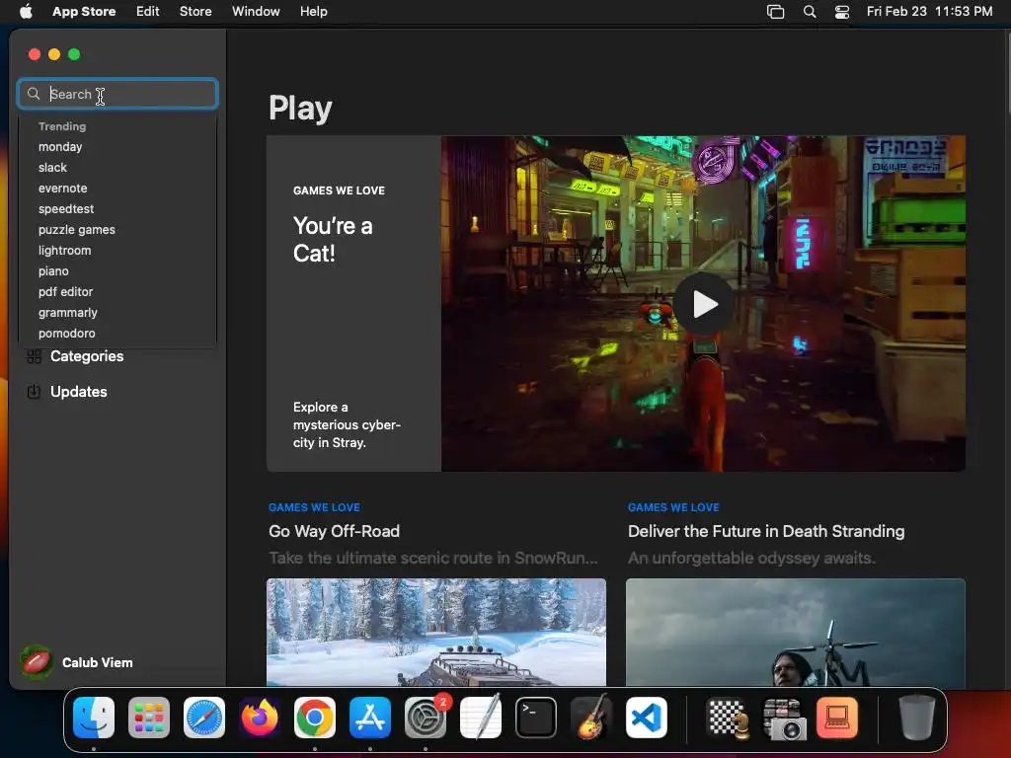Screen dimensions: 1011x758
Task: Select trending search 'evernote'
Action: coord(62,189)
